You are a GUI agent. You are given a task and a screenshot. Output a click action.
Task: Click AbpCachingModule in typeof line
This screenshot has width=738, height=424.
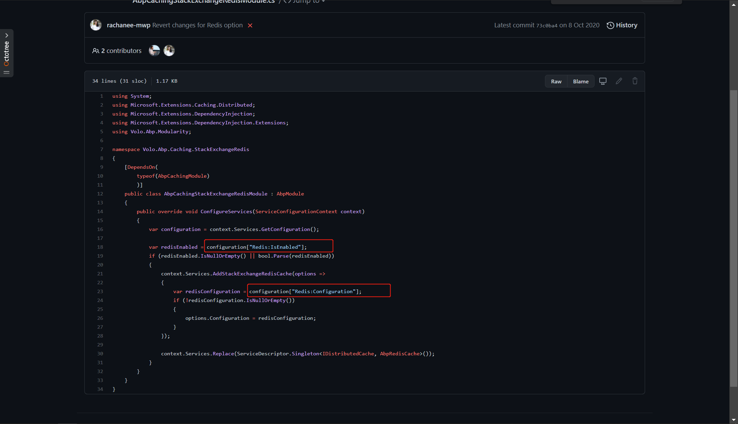[x=182, y=176]
